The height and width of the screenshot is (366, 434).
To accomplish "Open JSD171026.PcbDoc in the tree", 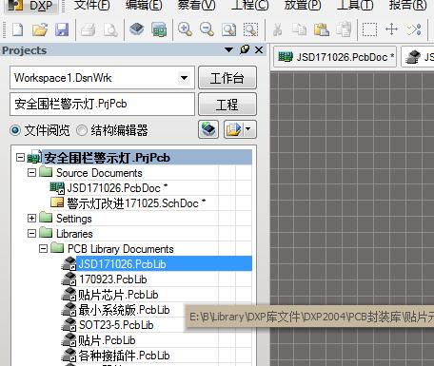I will click(x=117, y=188).
